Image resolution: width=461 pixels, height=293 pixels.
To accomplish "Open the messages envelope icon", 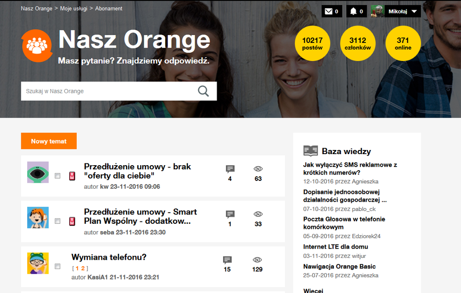I will [328, 12].
